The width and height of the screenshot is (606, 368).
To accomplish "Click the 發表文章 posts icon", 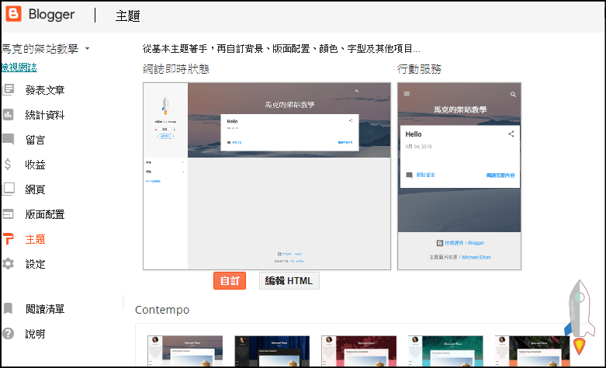I will pyautogui.click(x=8, y=90).
